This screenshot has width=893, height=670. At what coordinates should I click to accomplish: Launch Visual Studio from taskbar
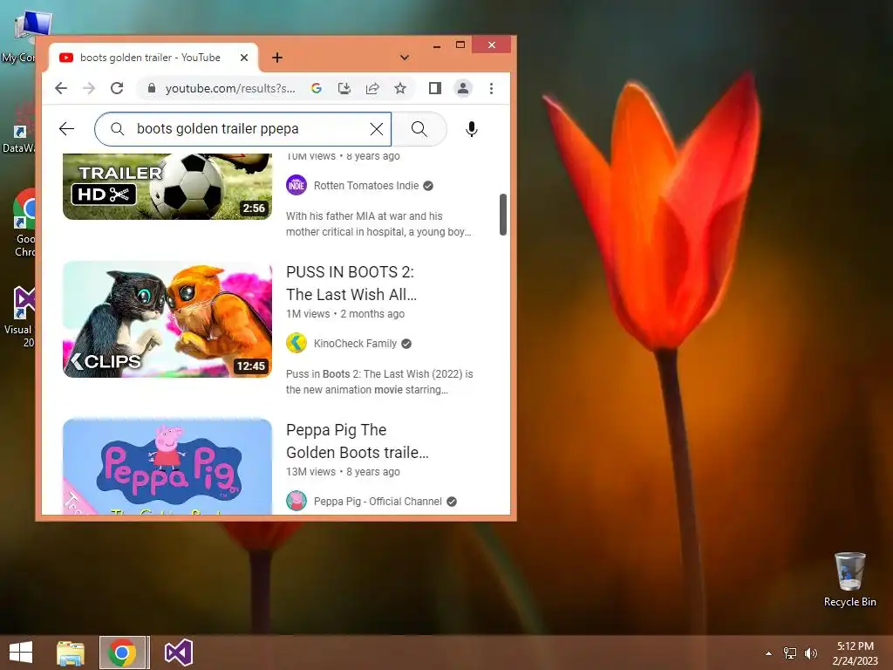[x=179, y=653]
